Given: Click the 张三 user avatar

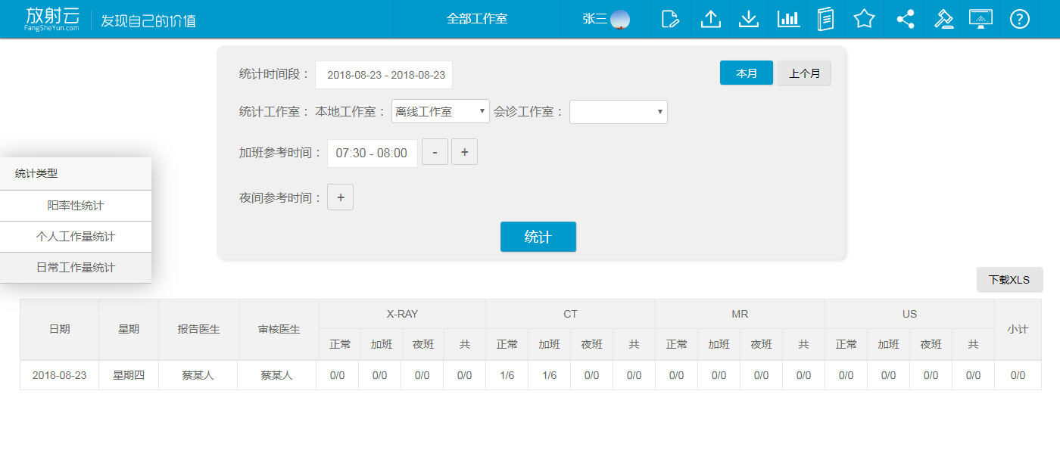Looking at the screenshot, I should [620, 19].
